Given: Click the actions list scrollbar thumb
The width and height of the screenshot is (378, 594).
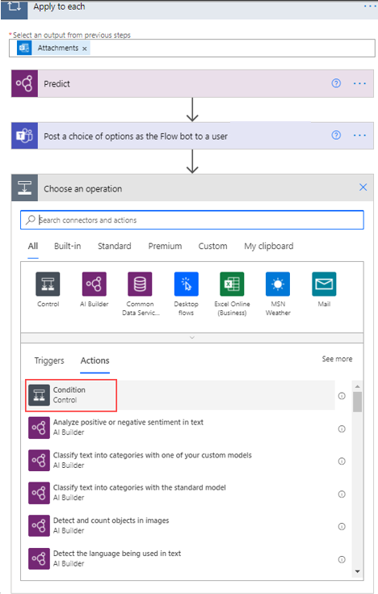Looking at the screenshot, I should pyautogui.click(x=357, y=402).
